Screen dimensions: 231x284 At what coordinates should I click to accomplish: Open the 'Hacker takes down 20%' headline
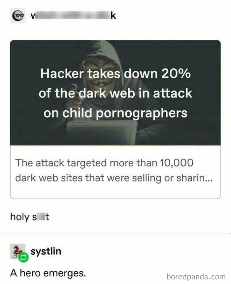click(x=115, y=74)
